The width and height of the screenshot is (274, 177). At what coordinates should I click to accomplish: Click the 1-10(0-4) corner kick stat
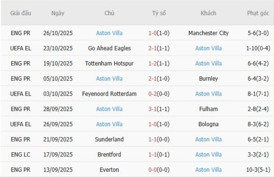pyautogui.click(x=258, y=48)
